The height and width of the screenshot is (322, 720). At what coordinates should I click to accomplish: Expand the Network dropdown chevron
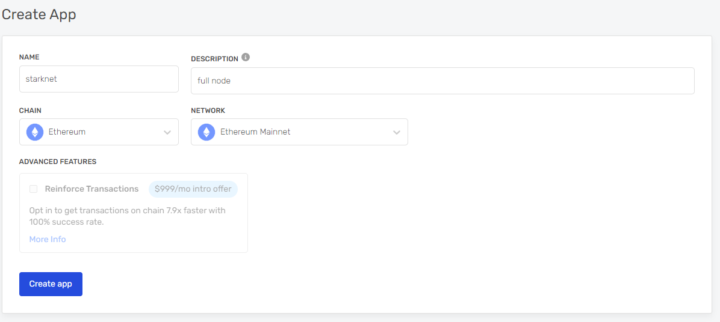point(396,132)
